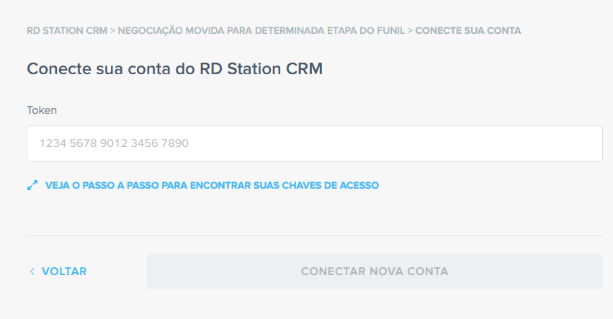
Task: Focus the Token input field
Action: click(x=314, y=143)
